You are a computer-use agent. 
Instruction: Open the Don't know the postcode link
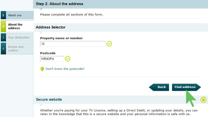(65, 69)
